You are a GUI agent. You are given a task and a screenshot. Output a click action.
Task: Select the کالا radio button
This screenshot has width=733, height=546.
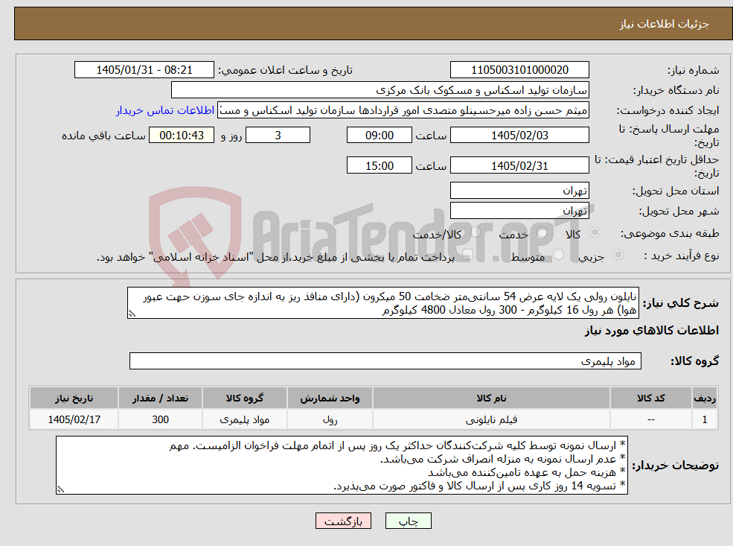(x=595, y=232)
